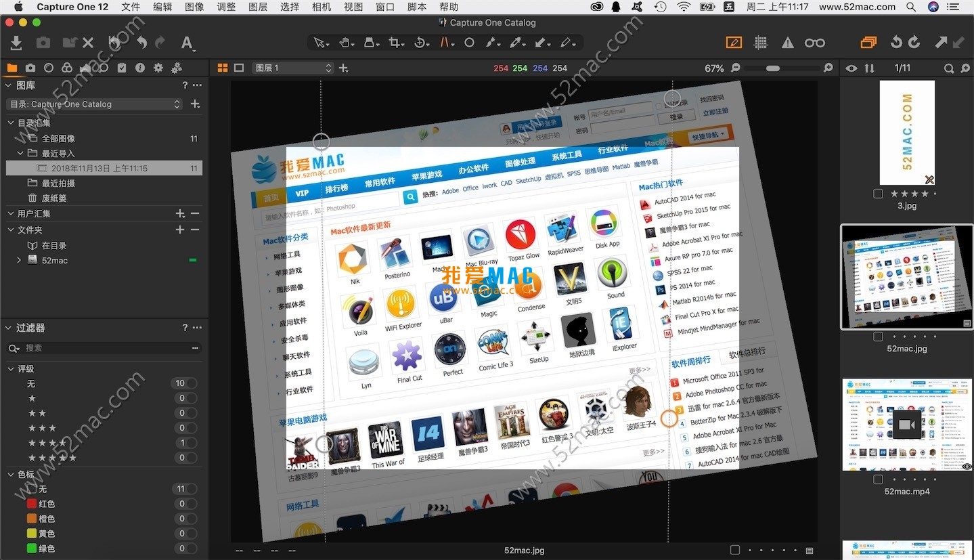Image resolution: width=974 pixels, height=560 pixels.
Task: Click the Redo arrow icon
Action: [x=160, y=43]
